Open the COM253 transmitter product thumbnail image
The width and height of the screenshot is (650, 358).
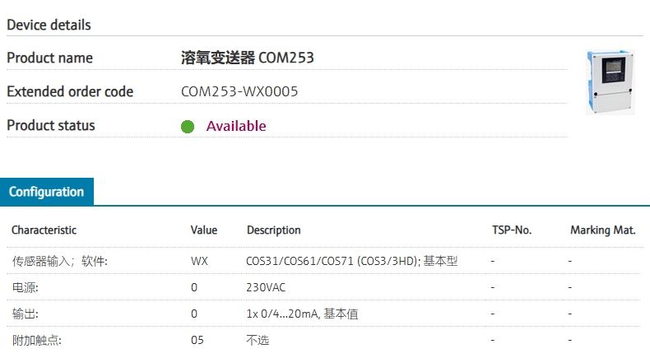click(x=611, y=82)
